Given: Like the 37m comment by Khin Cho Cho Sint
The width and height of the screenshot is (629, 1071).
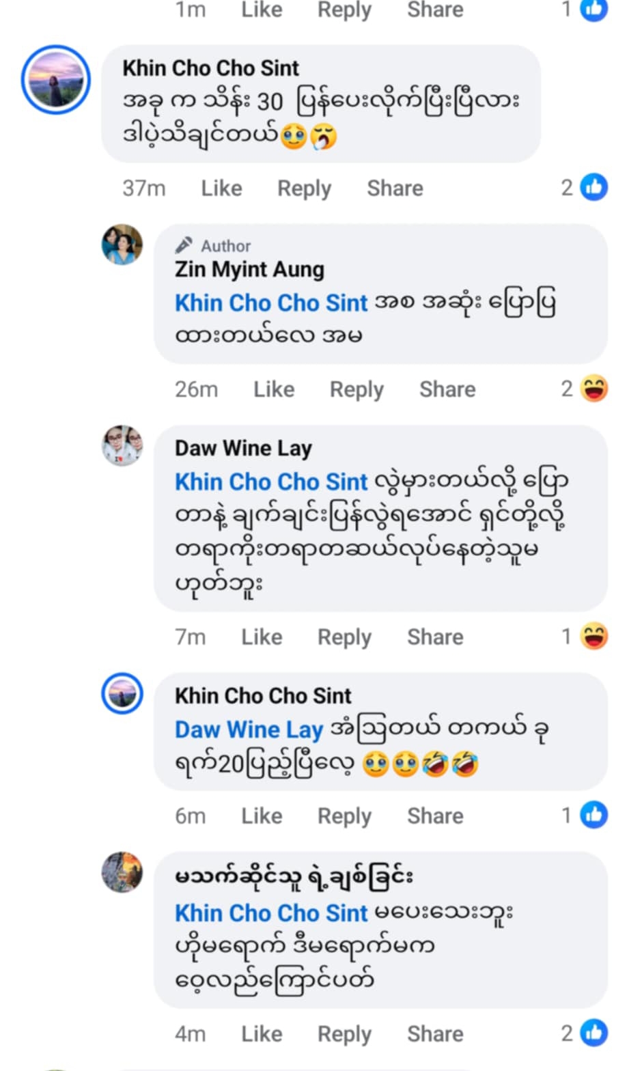Looking at the screenshot, I should [x=221, y=188].
